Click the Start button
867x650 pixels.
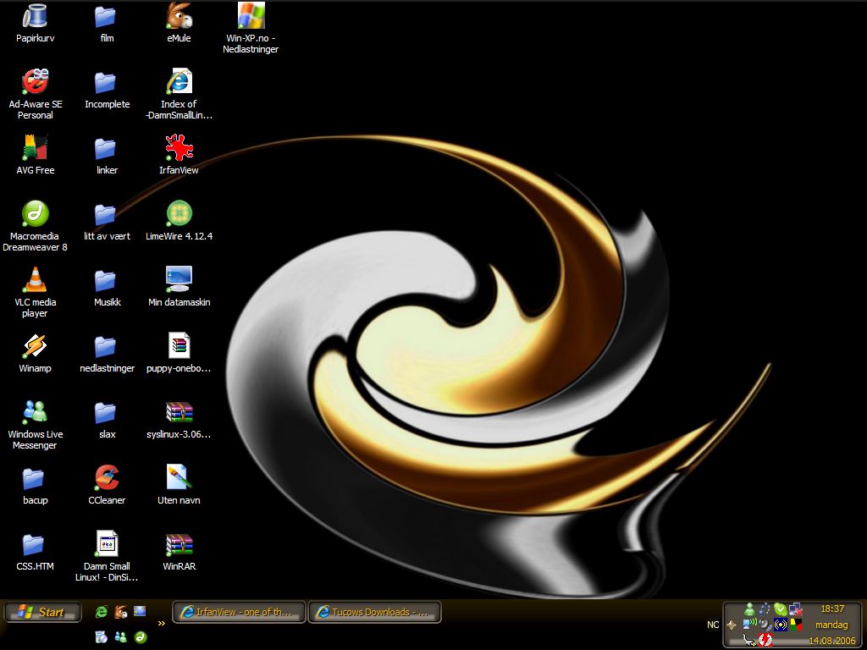click(42, 612)
